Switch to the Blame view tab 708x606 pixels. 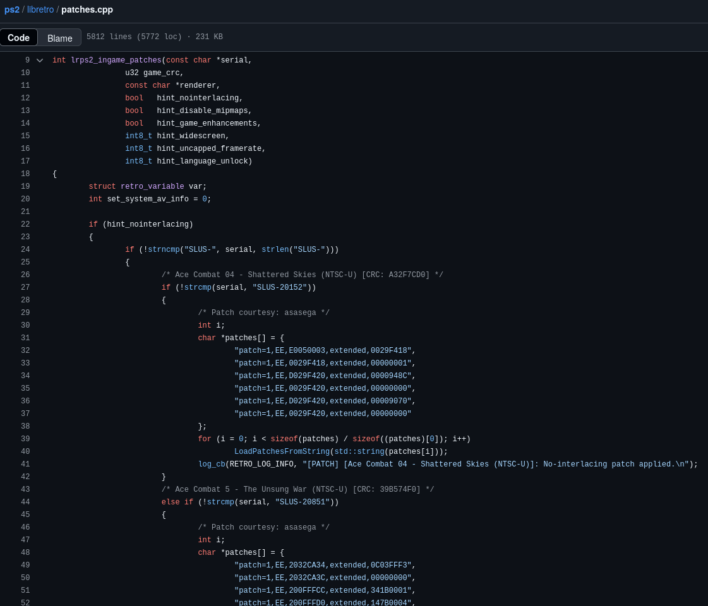click(60, 38)
